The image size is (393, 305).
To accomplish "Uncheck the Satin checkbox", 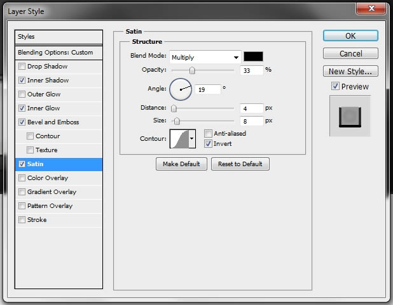I will pos(22,164).
